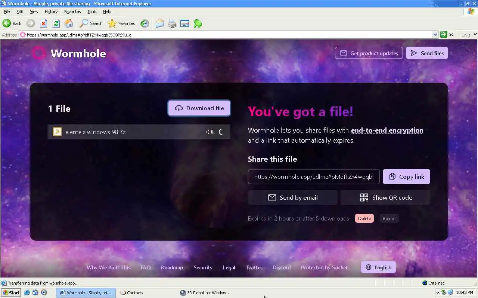Go to Home page icon
Image resolution: width=478 pixels, height=298 pixels.
coord(69,23)
